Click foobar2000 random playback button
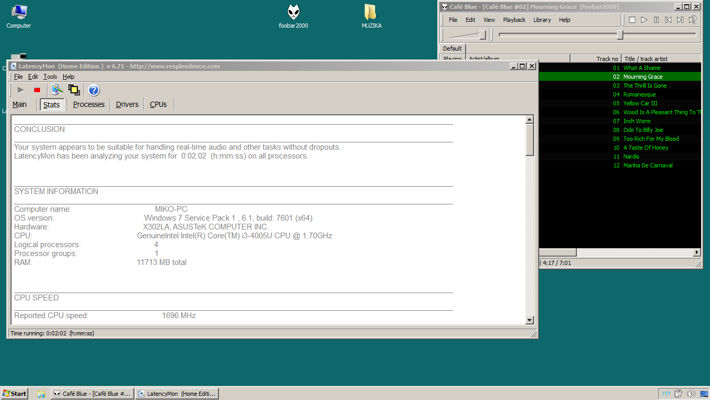Image resolution: width=710 pixels, height=400 pixels. pos(692,20)
